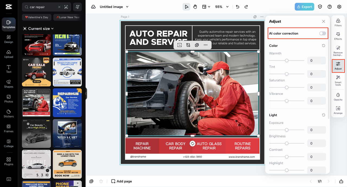This screenshot has height=187, width=347.
Task: Open the CapCut logo home icon
Action: (8, 7)
